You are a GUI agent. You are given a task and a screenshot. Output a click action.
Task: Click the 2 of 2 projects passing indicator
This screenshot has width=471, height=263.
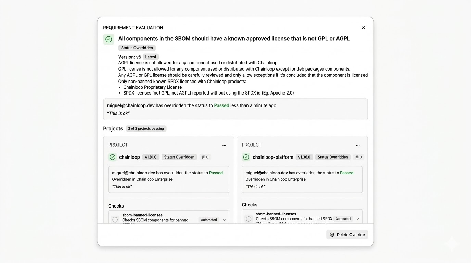[x=146, y=128]
